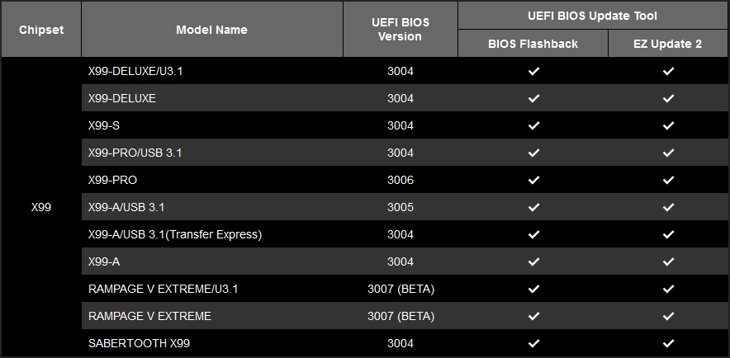730x358 pixels.
Task: Click EZ Update 2 checkmark for X99-A/USB 3.1
Action: (668, 207)
